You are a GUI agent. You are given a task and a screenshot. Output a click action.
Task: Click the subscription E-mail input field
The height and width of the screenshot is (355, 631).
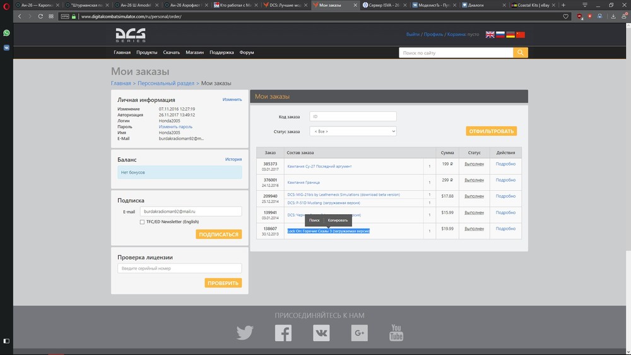[x=191, y=212]
